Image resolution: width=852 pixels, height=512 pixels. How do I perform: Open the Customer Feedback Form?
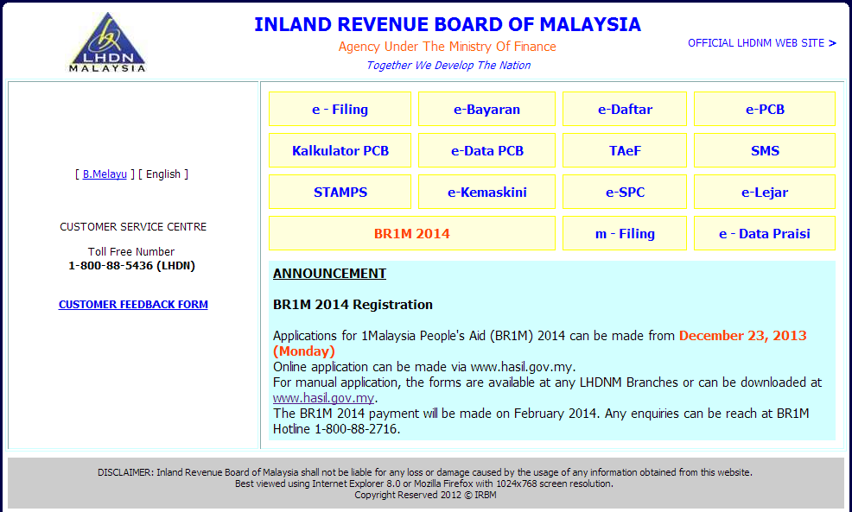click(x=133, y=305)
